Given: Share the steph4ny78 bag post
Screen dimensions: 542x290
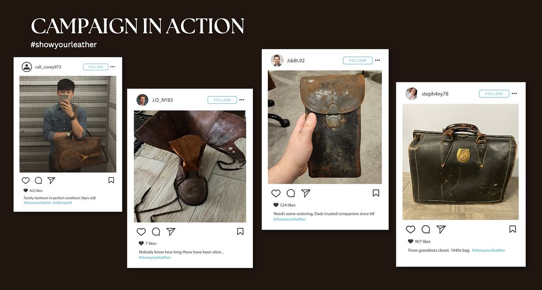Looking at the screenshot, I should click(441, 229).
